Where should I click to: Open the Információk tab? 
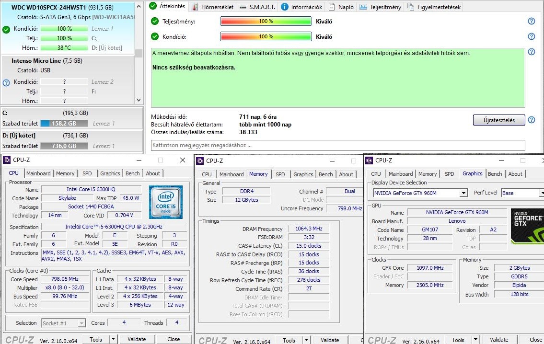click(301, 7)
